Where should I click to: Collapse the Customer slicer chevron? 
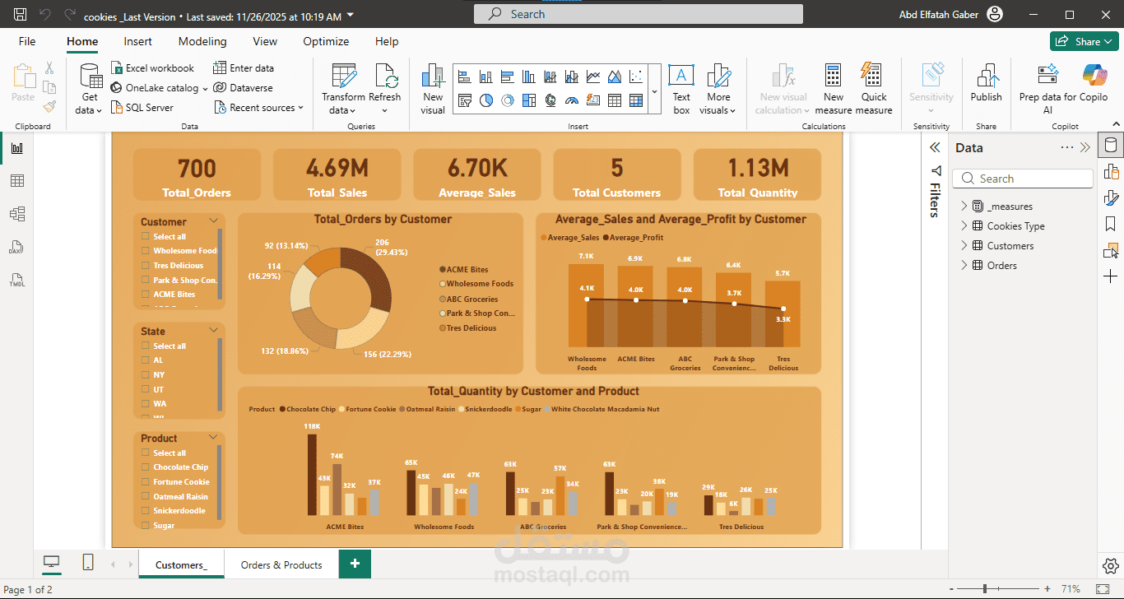coord(214,221)
